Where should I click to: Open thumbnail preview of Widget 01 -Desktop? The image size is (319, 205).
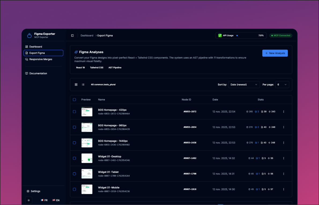[87, 158]
